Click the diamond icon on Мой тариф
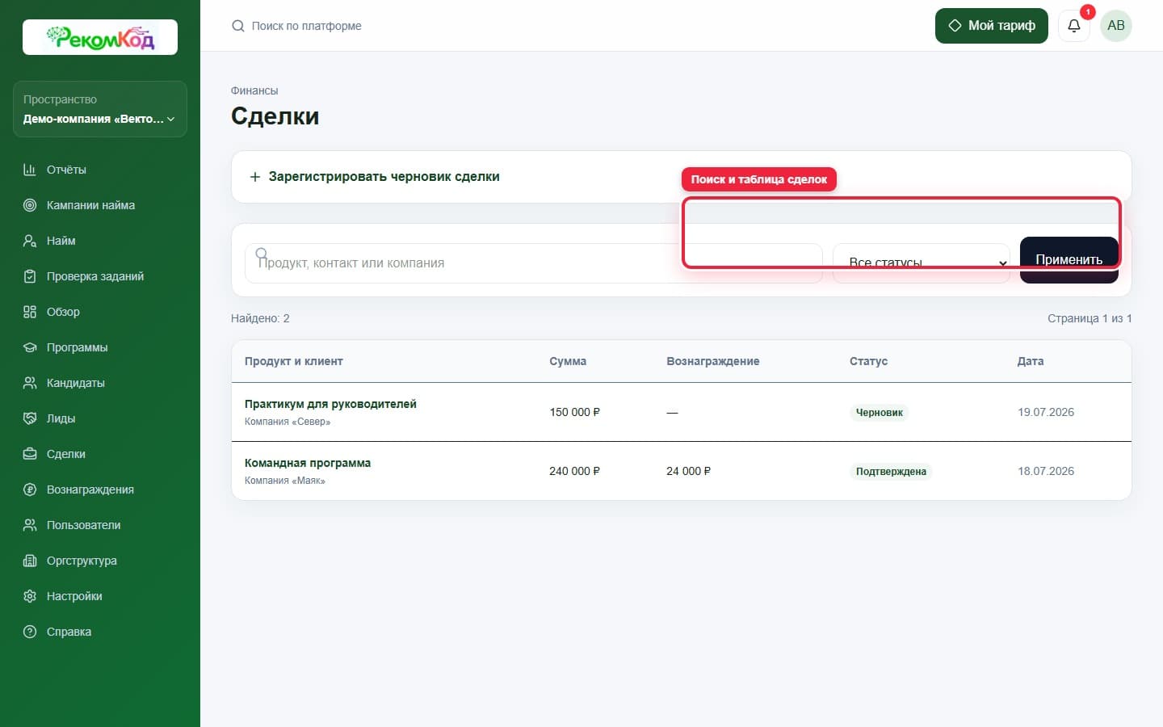1163x727 pixels. (x=955, y=26)
